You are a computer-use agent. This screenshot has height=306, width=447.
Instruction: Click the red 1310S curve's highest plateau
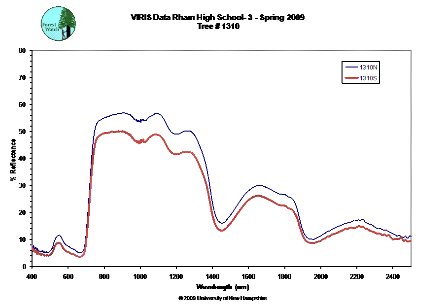(117, 131)
